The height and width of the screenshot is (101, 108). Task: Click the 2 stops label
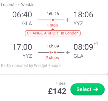pos(52,58)
